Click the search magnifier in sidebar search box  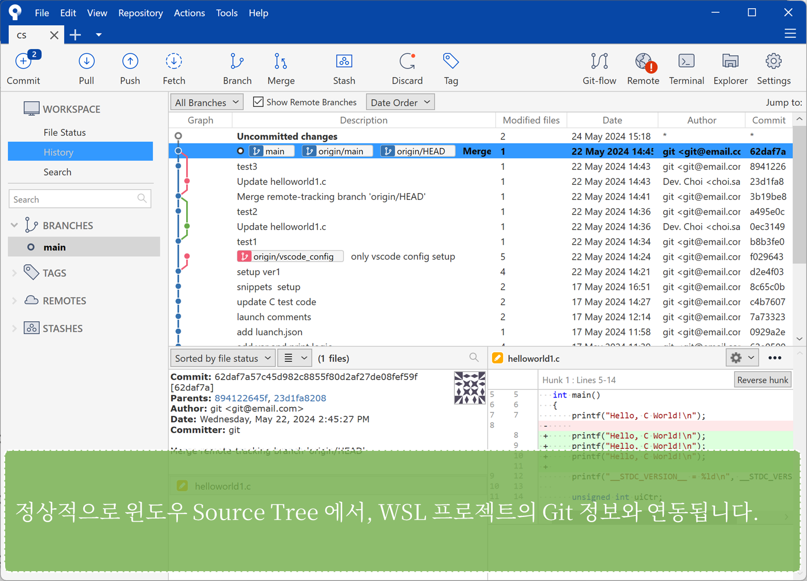142,198
